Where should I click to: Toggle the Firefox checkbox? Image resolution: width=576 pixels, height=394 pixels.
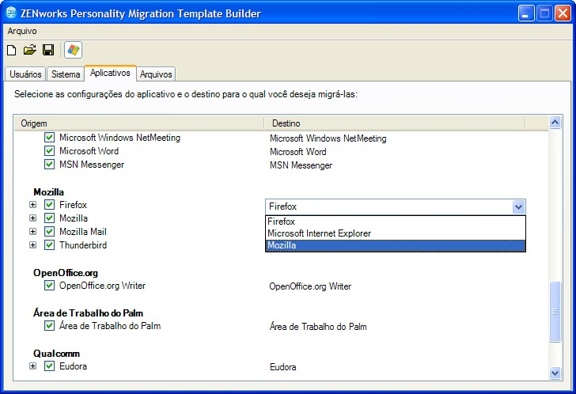point(50,205)
